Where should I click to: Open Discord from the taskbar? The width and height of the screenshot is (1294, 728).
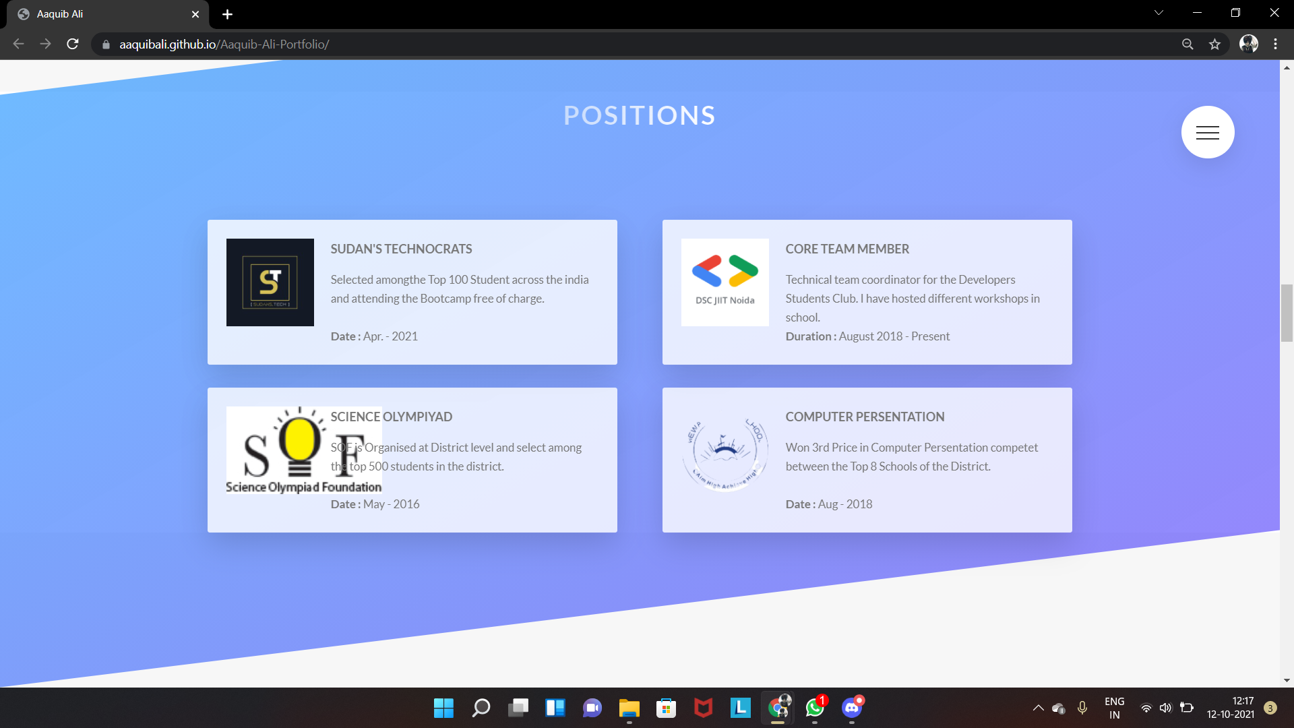[851, 708]
